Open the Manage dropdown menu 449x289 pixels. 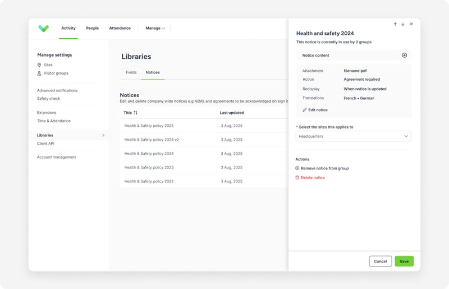(x=155, y=28)
